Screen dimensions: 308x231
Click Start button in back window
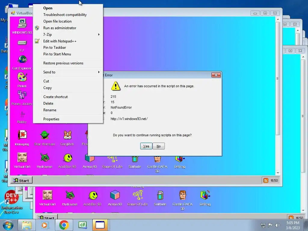point(47,217)
